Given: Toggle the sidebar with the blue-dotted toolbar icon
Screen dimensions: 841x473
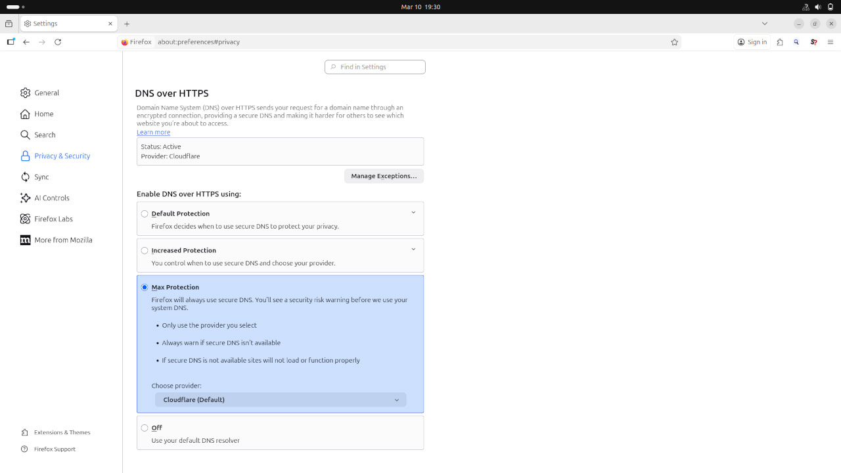Looking at the screenshot, I should (x=11, y=41).
